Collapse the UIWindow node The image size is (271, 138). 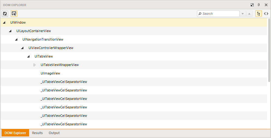click(x=4, y=22)
